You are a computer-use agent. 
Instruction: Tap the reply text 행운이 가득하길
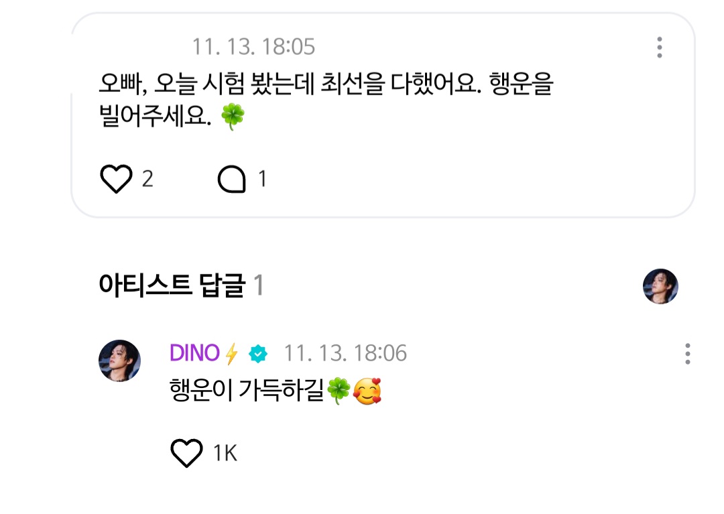pyautogui.click(x=247, y=391)
